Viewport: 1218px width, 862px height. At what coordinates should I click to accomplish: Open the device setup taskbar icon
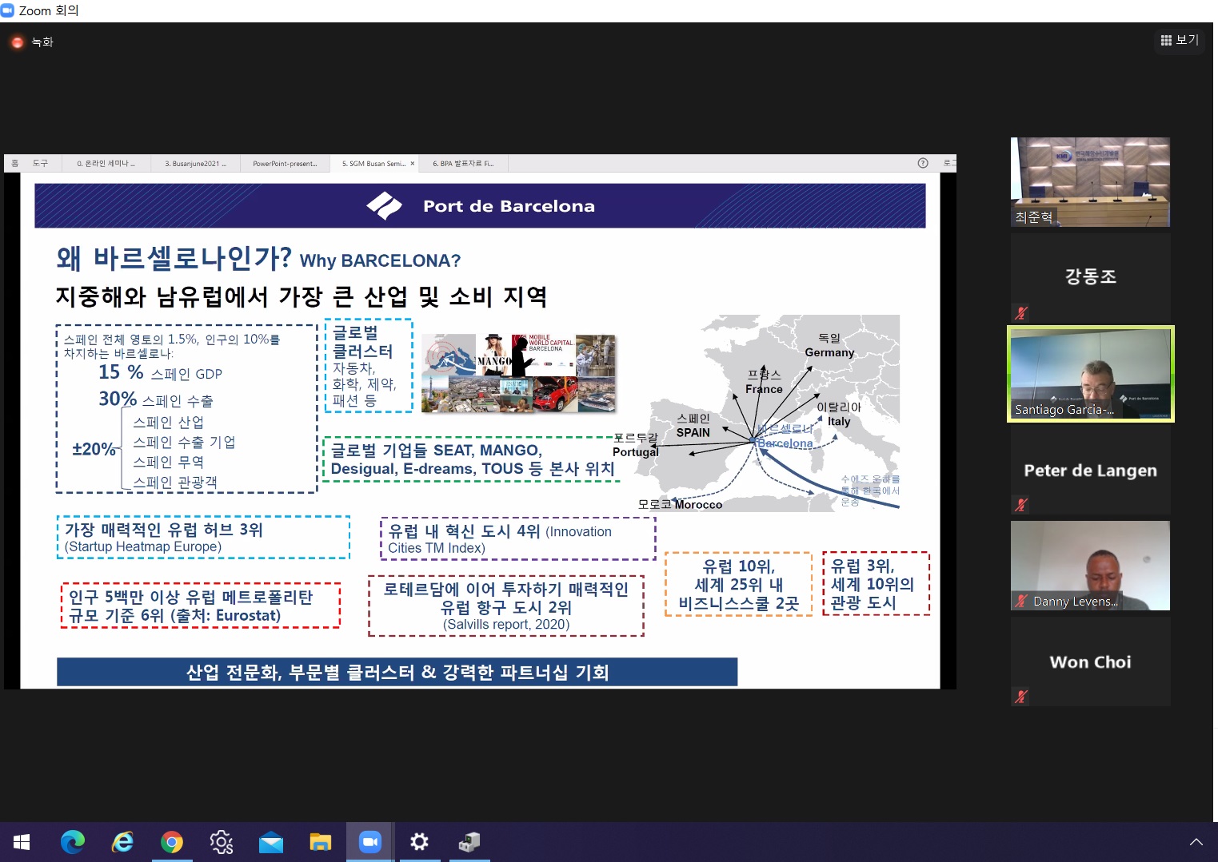469,842
